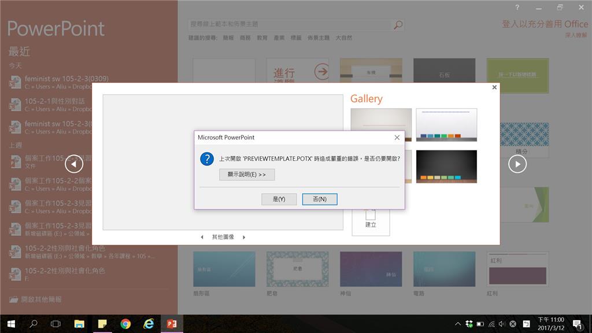Viewport: 592px width, 333px height.
Task: Focus the online template search field
Action: 290,24
